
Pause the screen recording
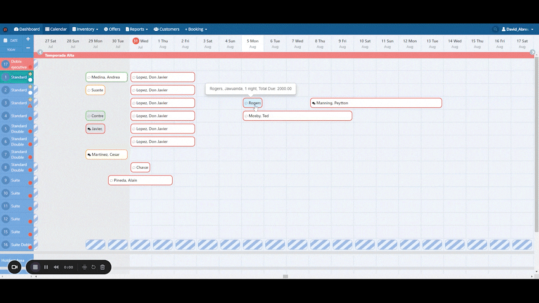point(46,267)
